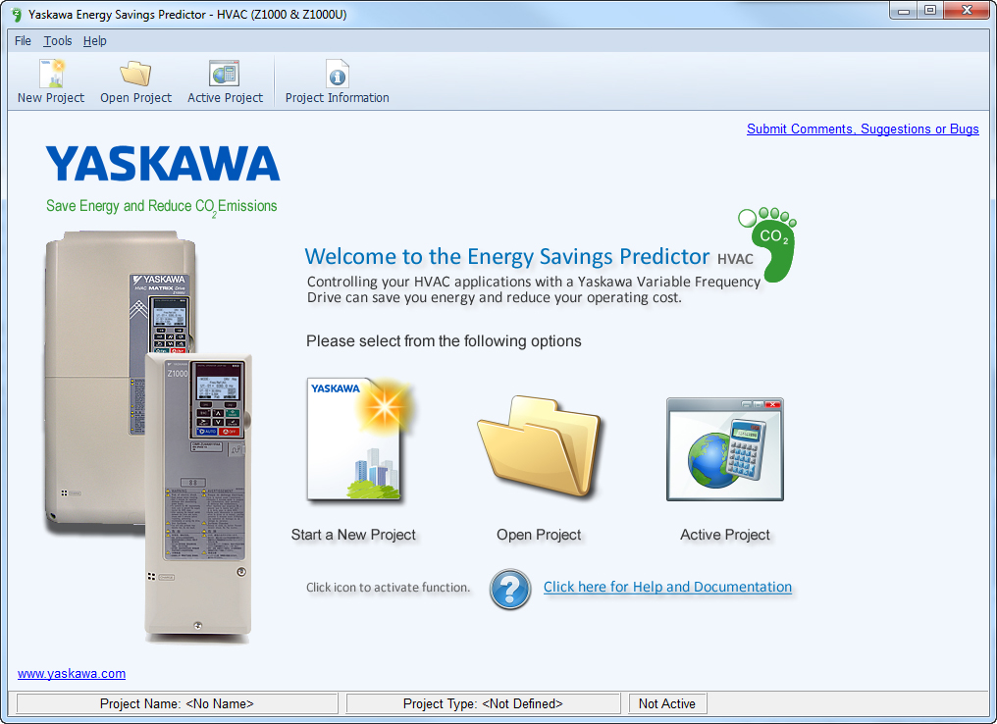Click the blue question mark help icon
The width and height of the screenshot is (997, 724).
pyautogui.click(x=510, y=590)
